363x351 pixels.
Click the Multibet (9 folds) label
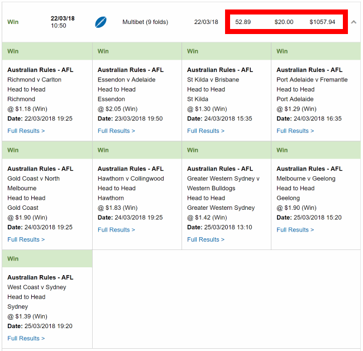145,22
